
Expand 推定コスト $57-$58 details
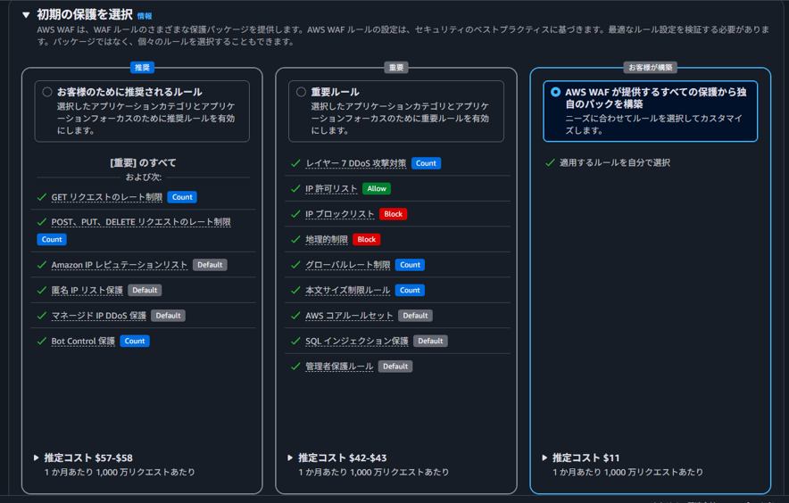point(37,458)
